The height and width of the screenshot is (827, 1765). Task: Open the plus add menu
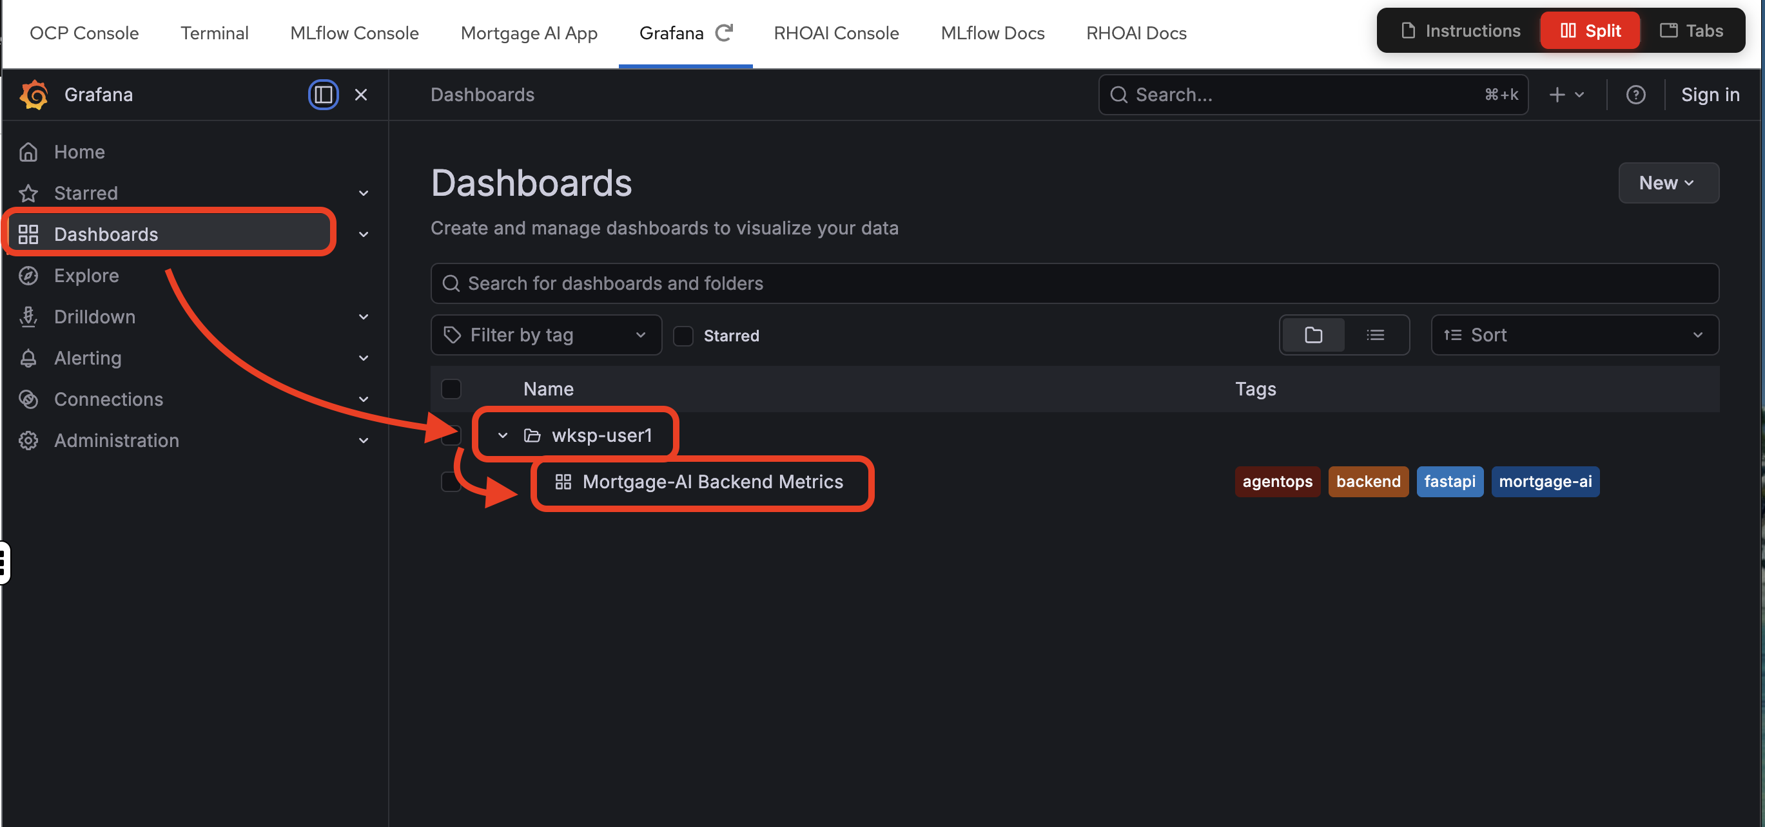click(1566, 95)
